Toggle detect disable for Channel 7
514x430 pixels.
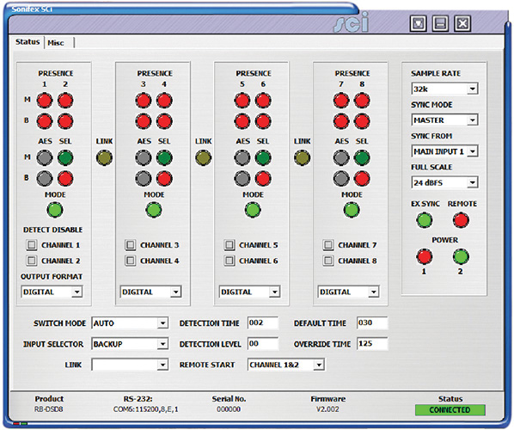[x=328, y=245]
